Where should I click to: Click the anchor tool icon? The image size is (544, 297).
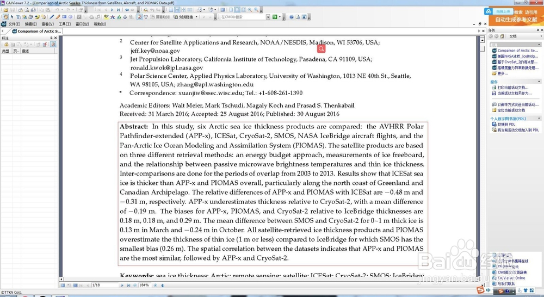125,17
